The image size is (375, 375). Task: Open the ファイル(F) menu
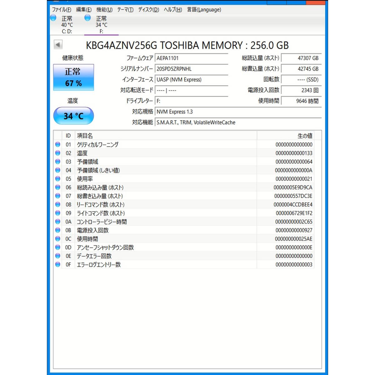pos(62,10)
